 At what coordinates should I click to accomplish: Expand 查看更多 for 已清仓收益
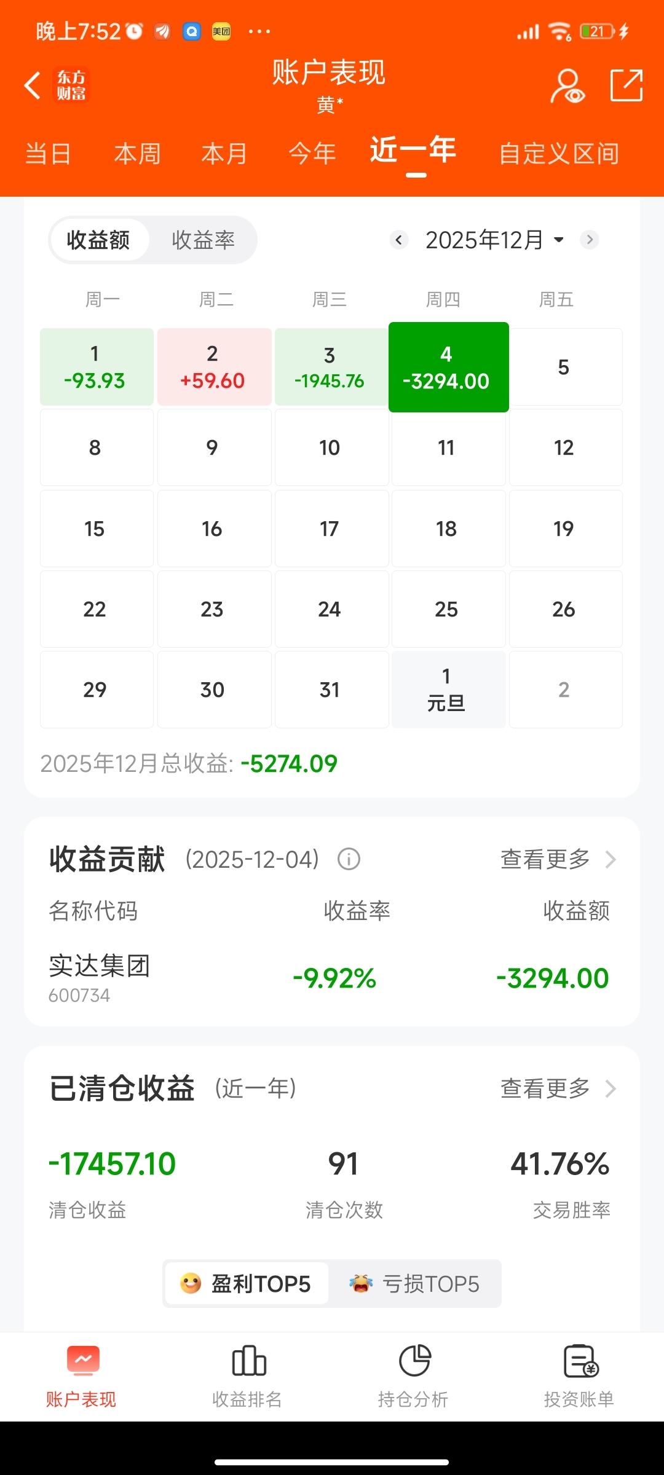(557, 1088)
